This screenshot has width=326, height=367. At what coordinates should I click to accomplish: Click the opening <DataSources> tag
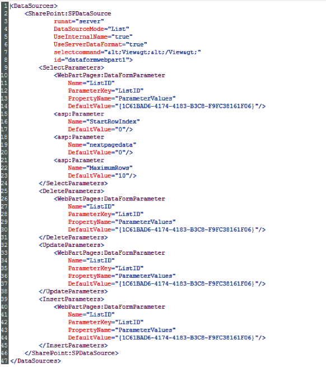pos(34,6)
